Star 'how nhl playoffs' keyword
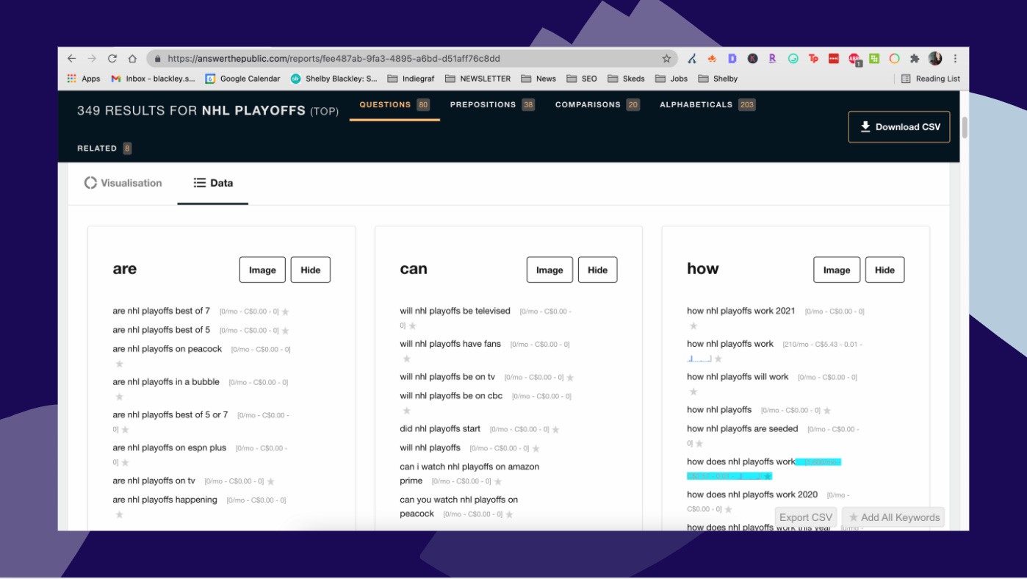The image size is (1027, 579). click(x=827, y=411)
